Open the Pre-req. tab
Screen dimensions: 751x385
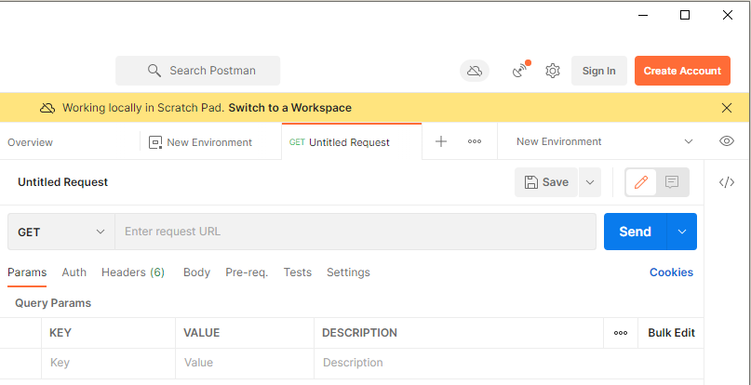[x=247, y=272]
